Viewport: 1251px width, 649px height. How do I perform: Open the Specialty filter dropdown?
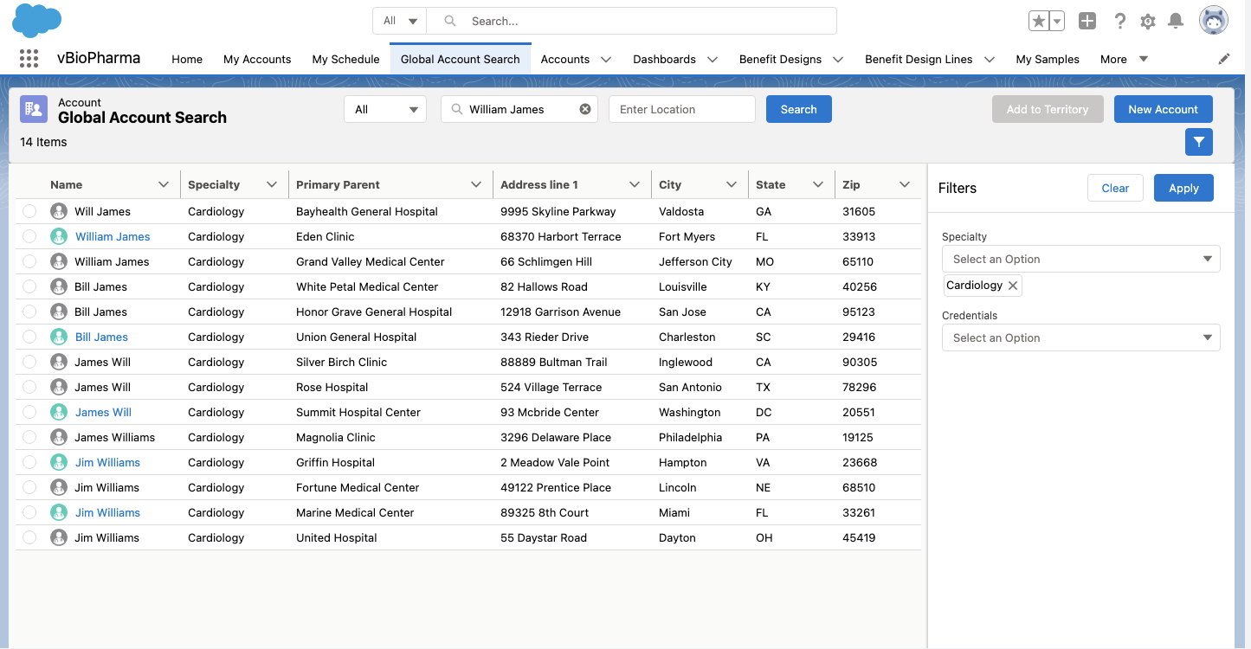(x=1080, y=259)
